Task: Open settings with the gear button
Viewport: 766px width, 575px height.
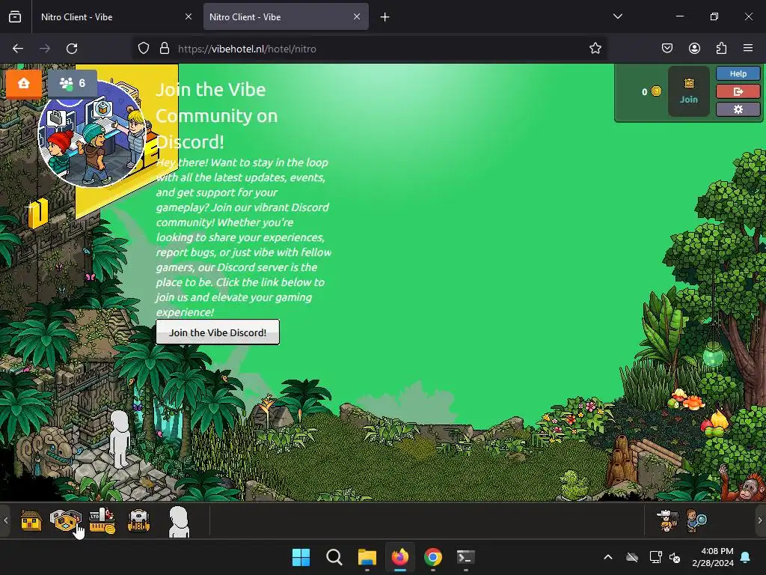Action: [x=738, y=109]
